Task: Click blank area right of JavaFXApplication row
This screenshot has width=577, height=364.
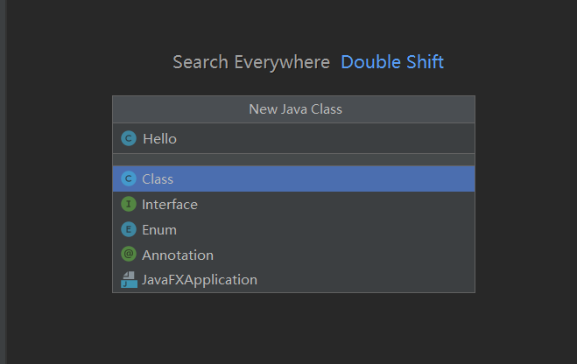Action: tap(376, 280)
